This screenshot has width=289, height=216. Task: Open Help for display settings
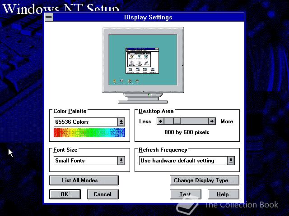tap(224, 194)
